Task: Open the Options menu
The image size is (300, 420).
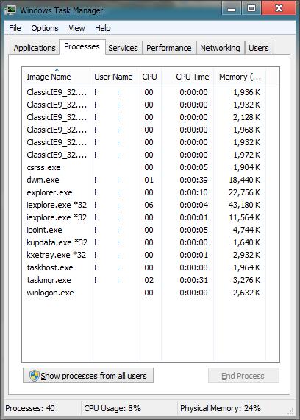Action: [x=45, y=28]
